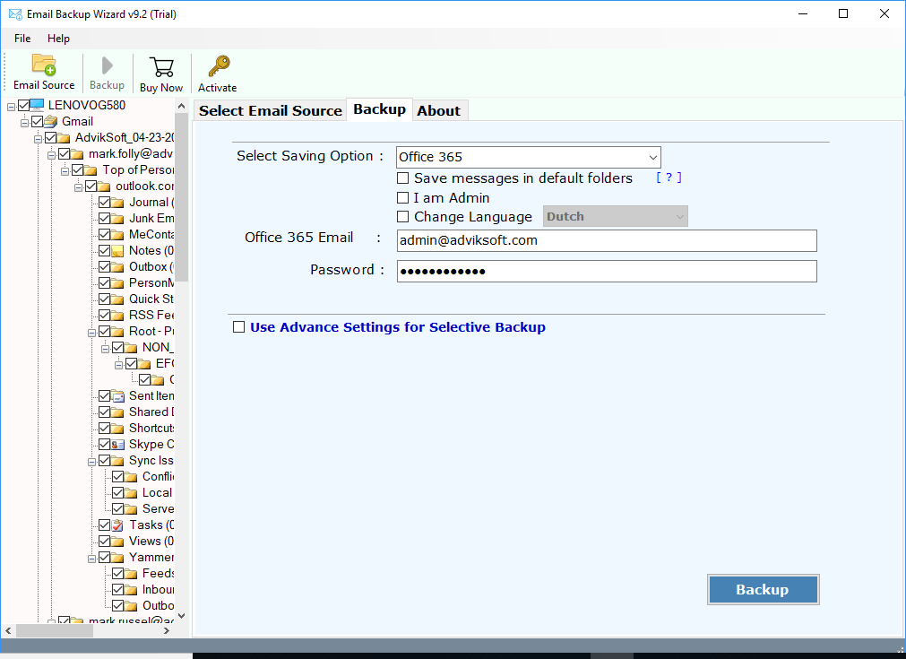Uncheck the Sent Items folder checkbox
This screenshot has width=906, height=659.
point(105,396)
